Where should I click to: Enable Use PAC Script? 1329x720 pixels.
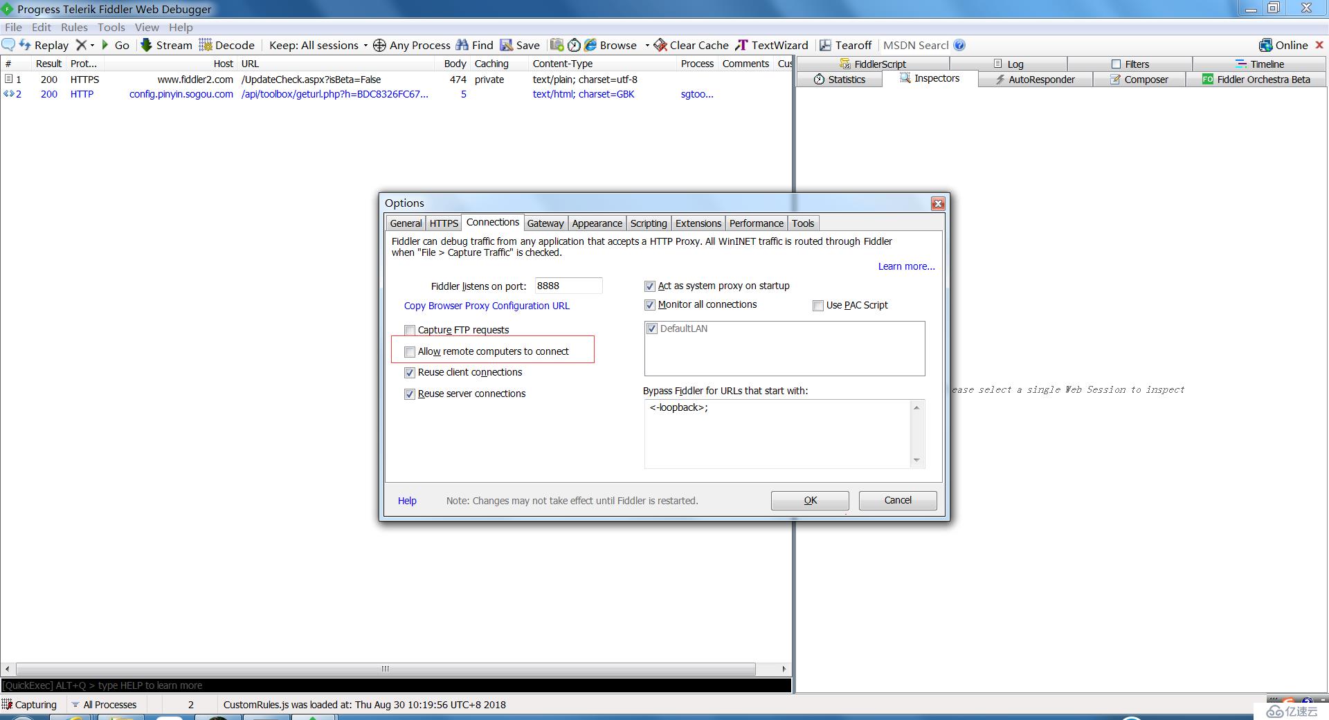[x=818, y=306]
